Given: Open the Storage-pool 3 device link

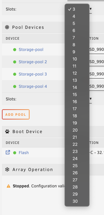Looking at the screenshot, I should tap(33, 74).
